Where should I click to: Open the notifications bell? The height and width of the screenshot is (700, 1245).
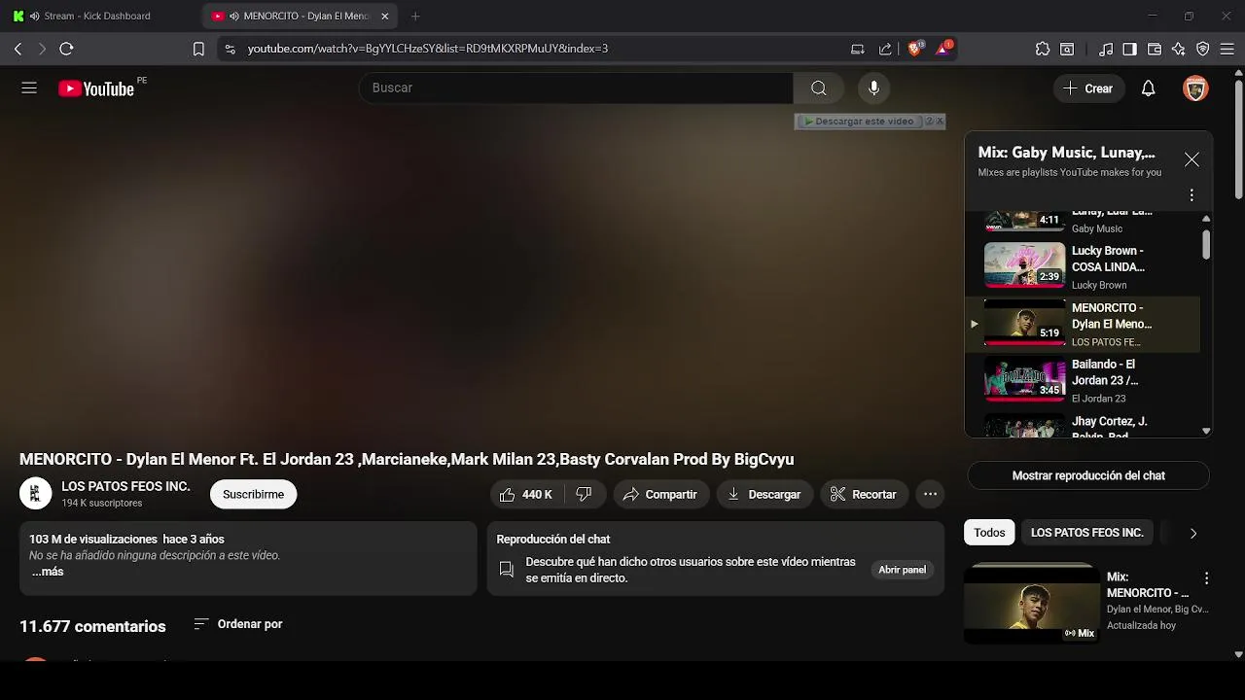coord(1148,88)
